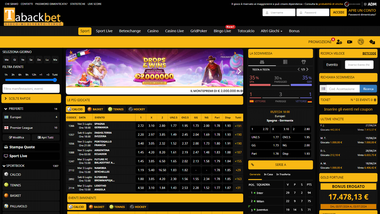
Task: Click the Tabackbet logo
Action: 33,17
